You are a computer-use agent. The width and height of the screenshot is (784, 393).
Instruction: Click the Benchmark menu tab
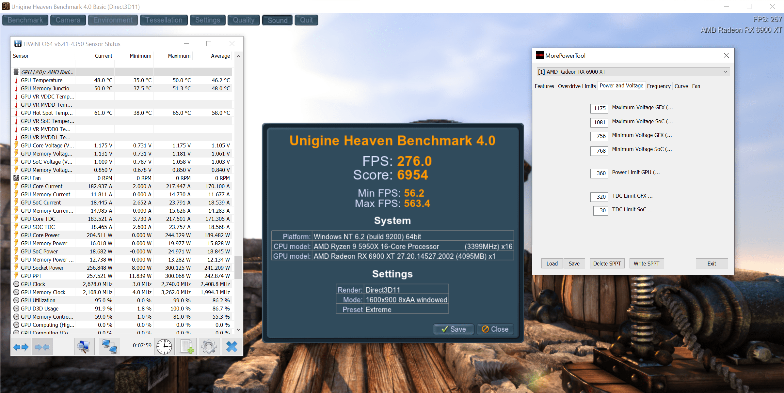pos(26,20)
